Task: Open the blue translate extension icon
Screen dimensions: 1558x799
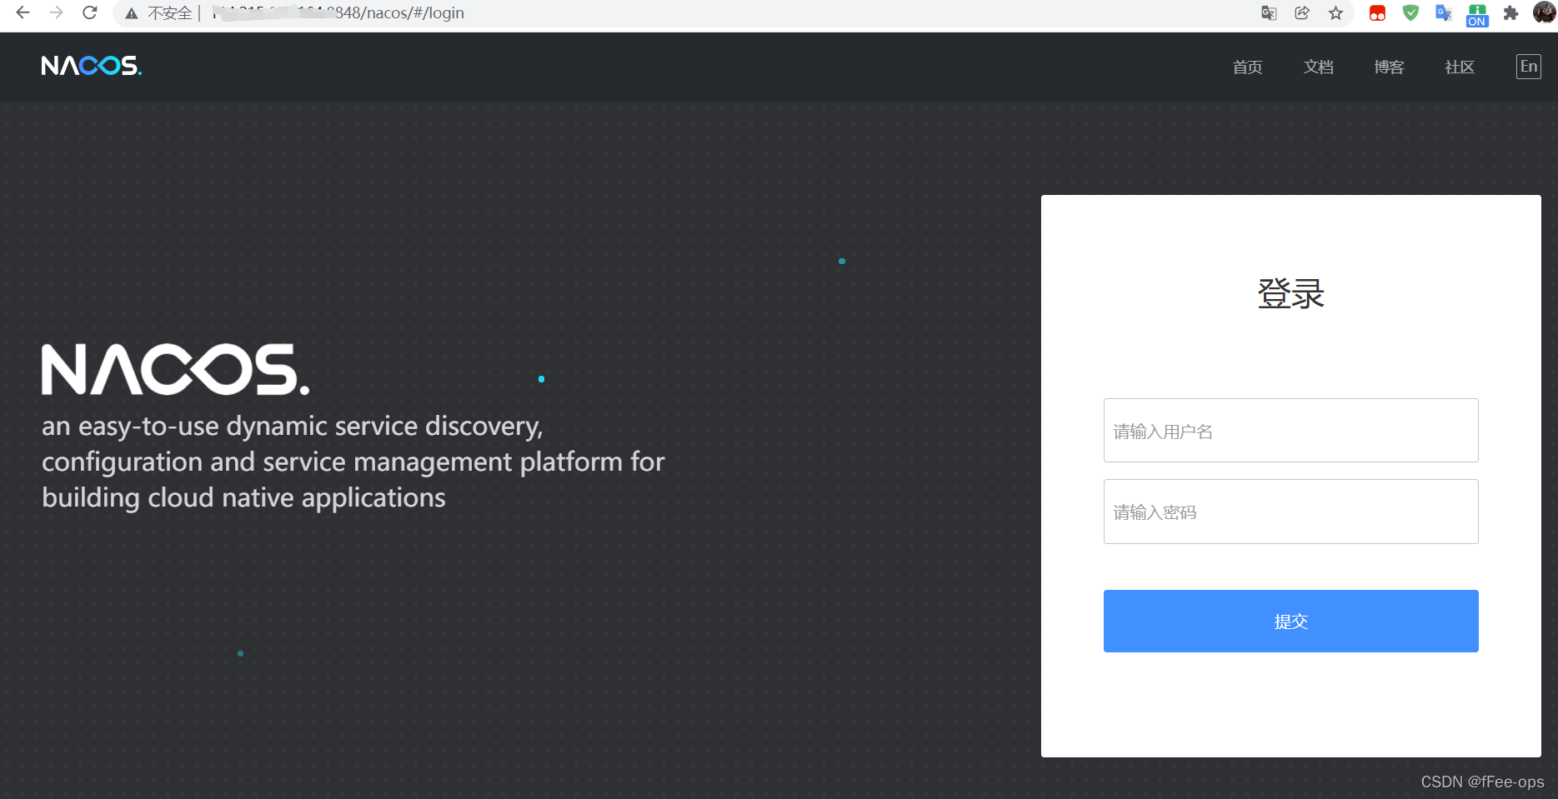Action: pyautogui.click(x=1444, y=12)
